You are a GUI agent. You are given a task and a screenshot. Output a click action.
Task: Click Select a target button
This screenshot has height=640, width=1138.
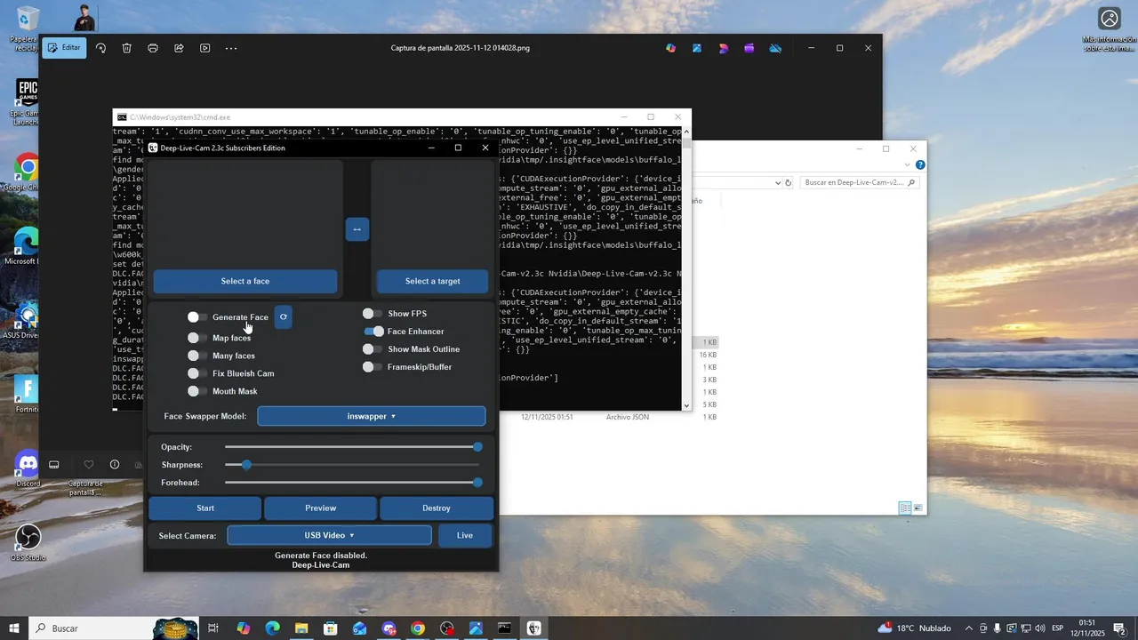coord(432,281)
